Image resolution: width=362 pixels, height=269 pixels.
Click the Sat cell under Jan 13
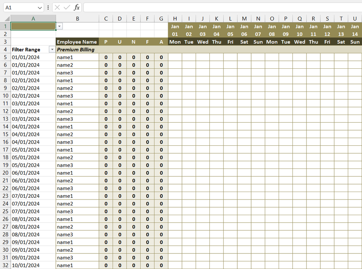coord(341,42)
